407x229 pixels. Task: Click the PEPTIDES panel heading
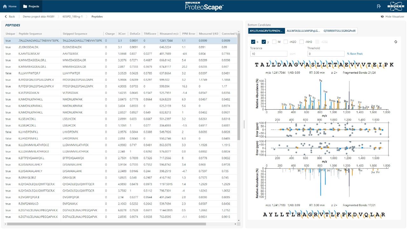click(13, 25)
